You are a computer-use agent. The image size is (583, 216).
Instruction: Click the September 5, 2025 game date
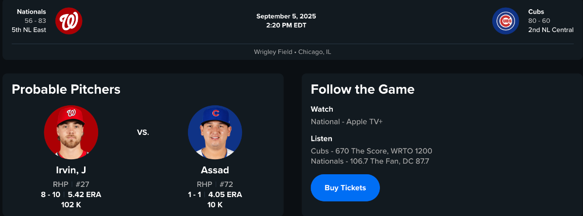point(286,16)
